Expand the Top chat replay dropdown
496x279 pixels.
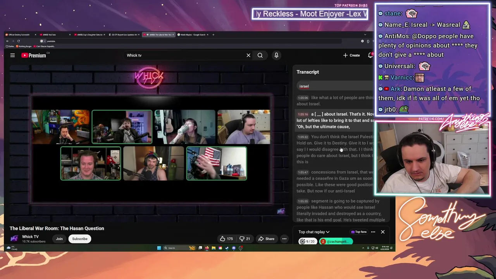(x=314, y=232)
